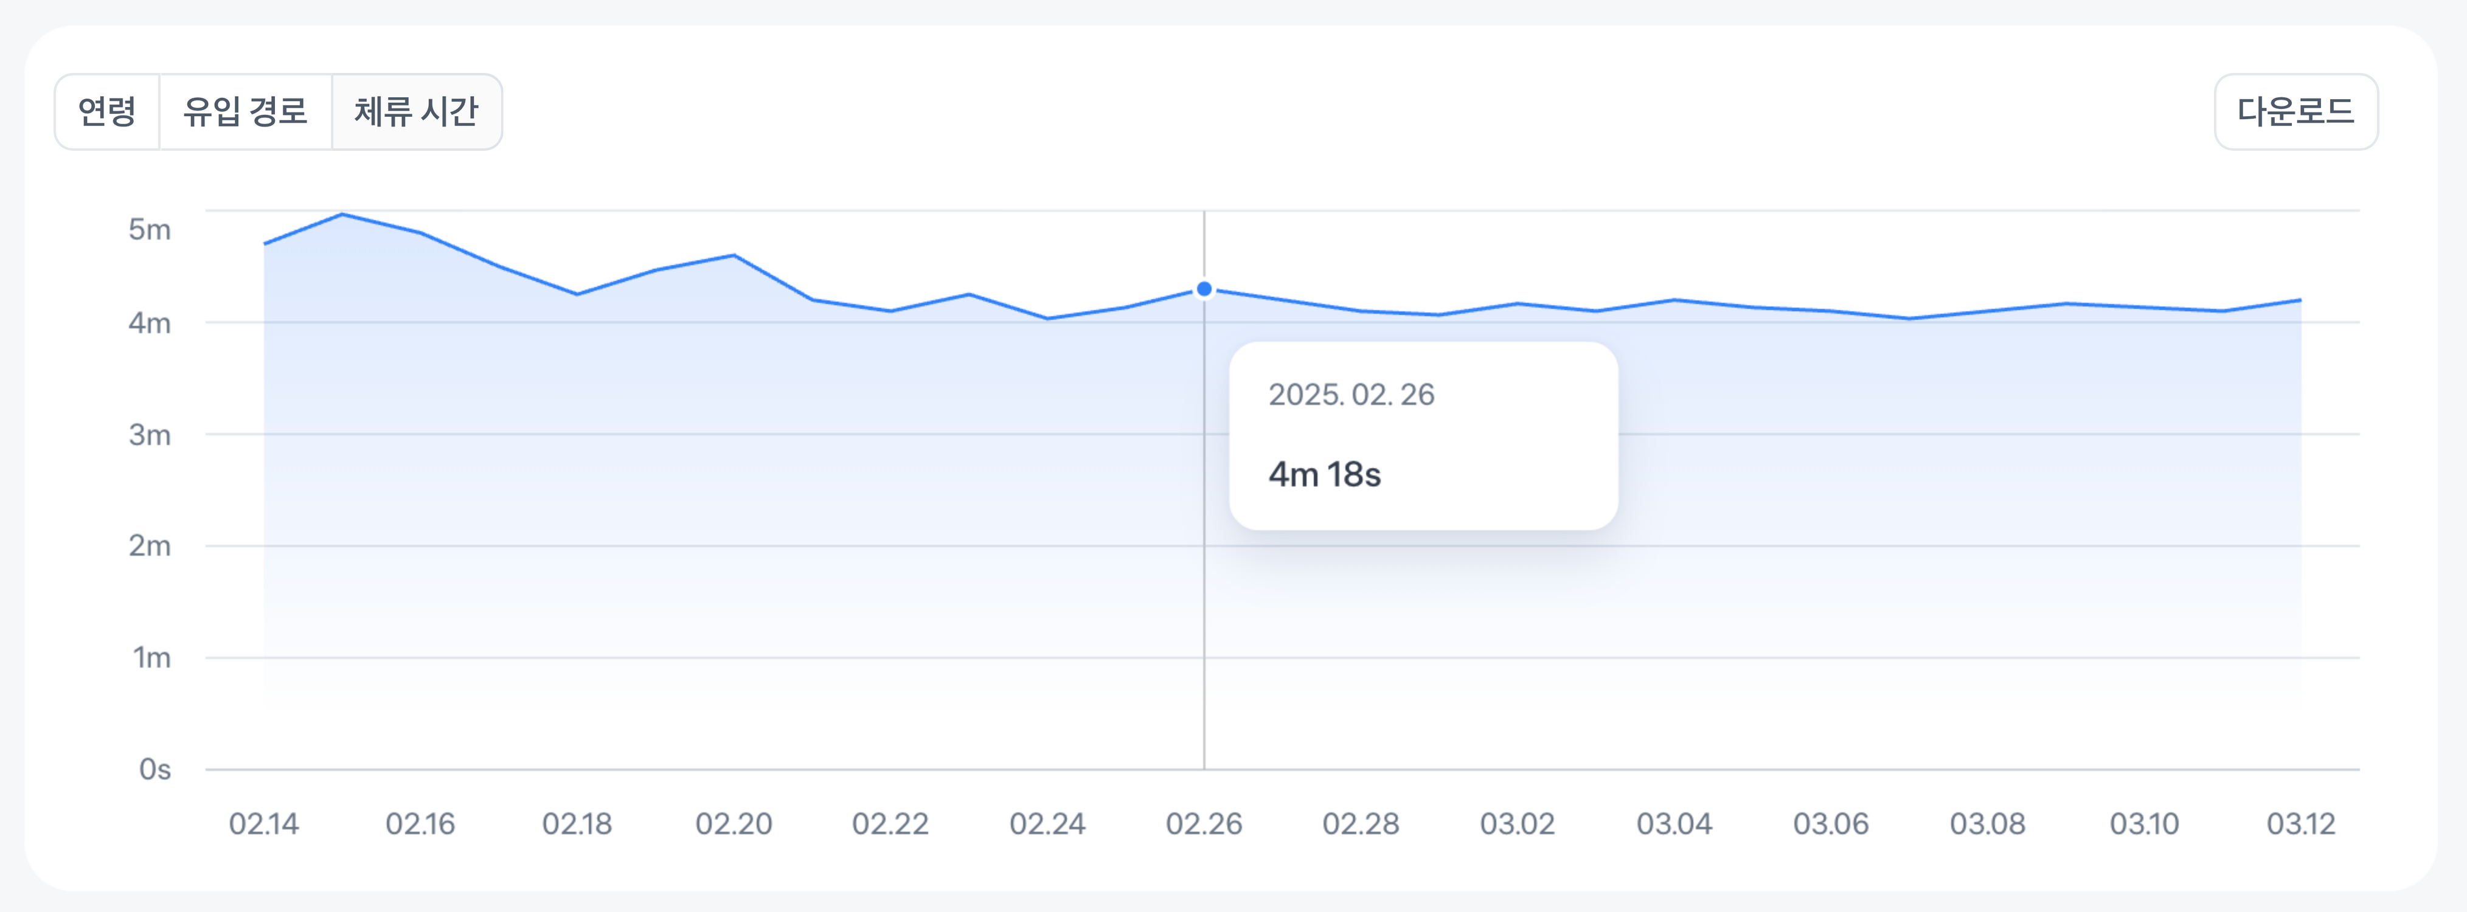Open the 체류 시간 tab

click(x=415, y=112)
